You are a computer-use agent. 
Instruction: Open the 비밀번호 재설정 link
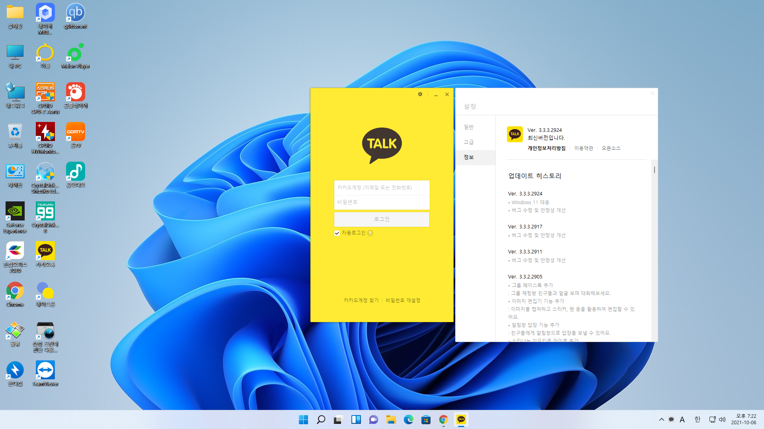pyautogui.click(x=403, y=300)
